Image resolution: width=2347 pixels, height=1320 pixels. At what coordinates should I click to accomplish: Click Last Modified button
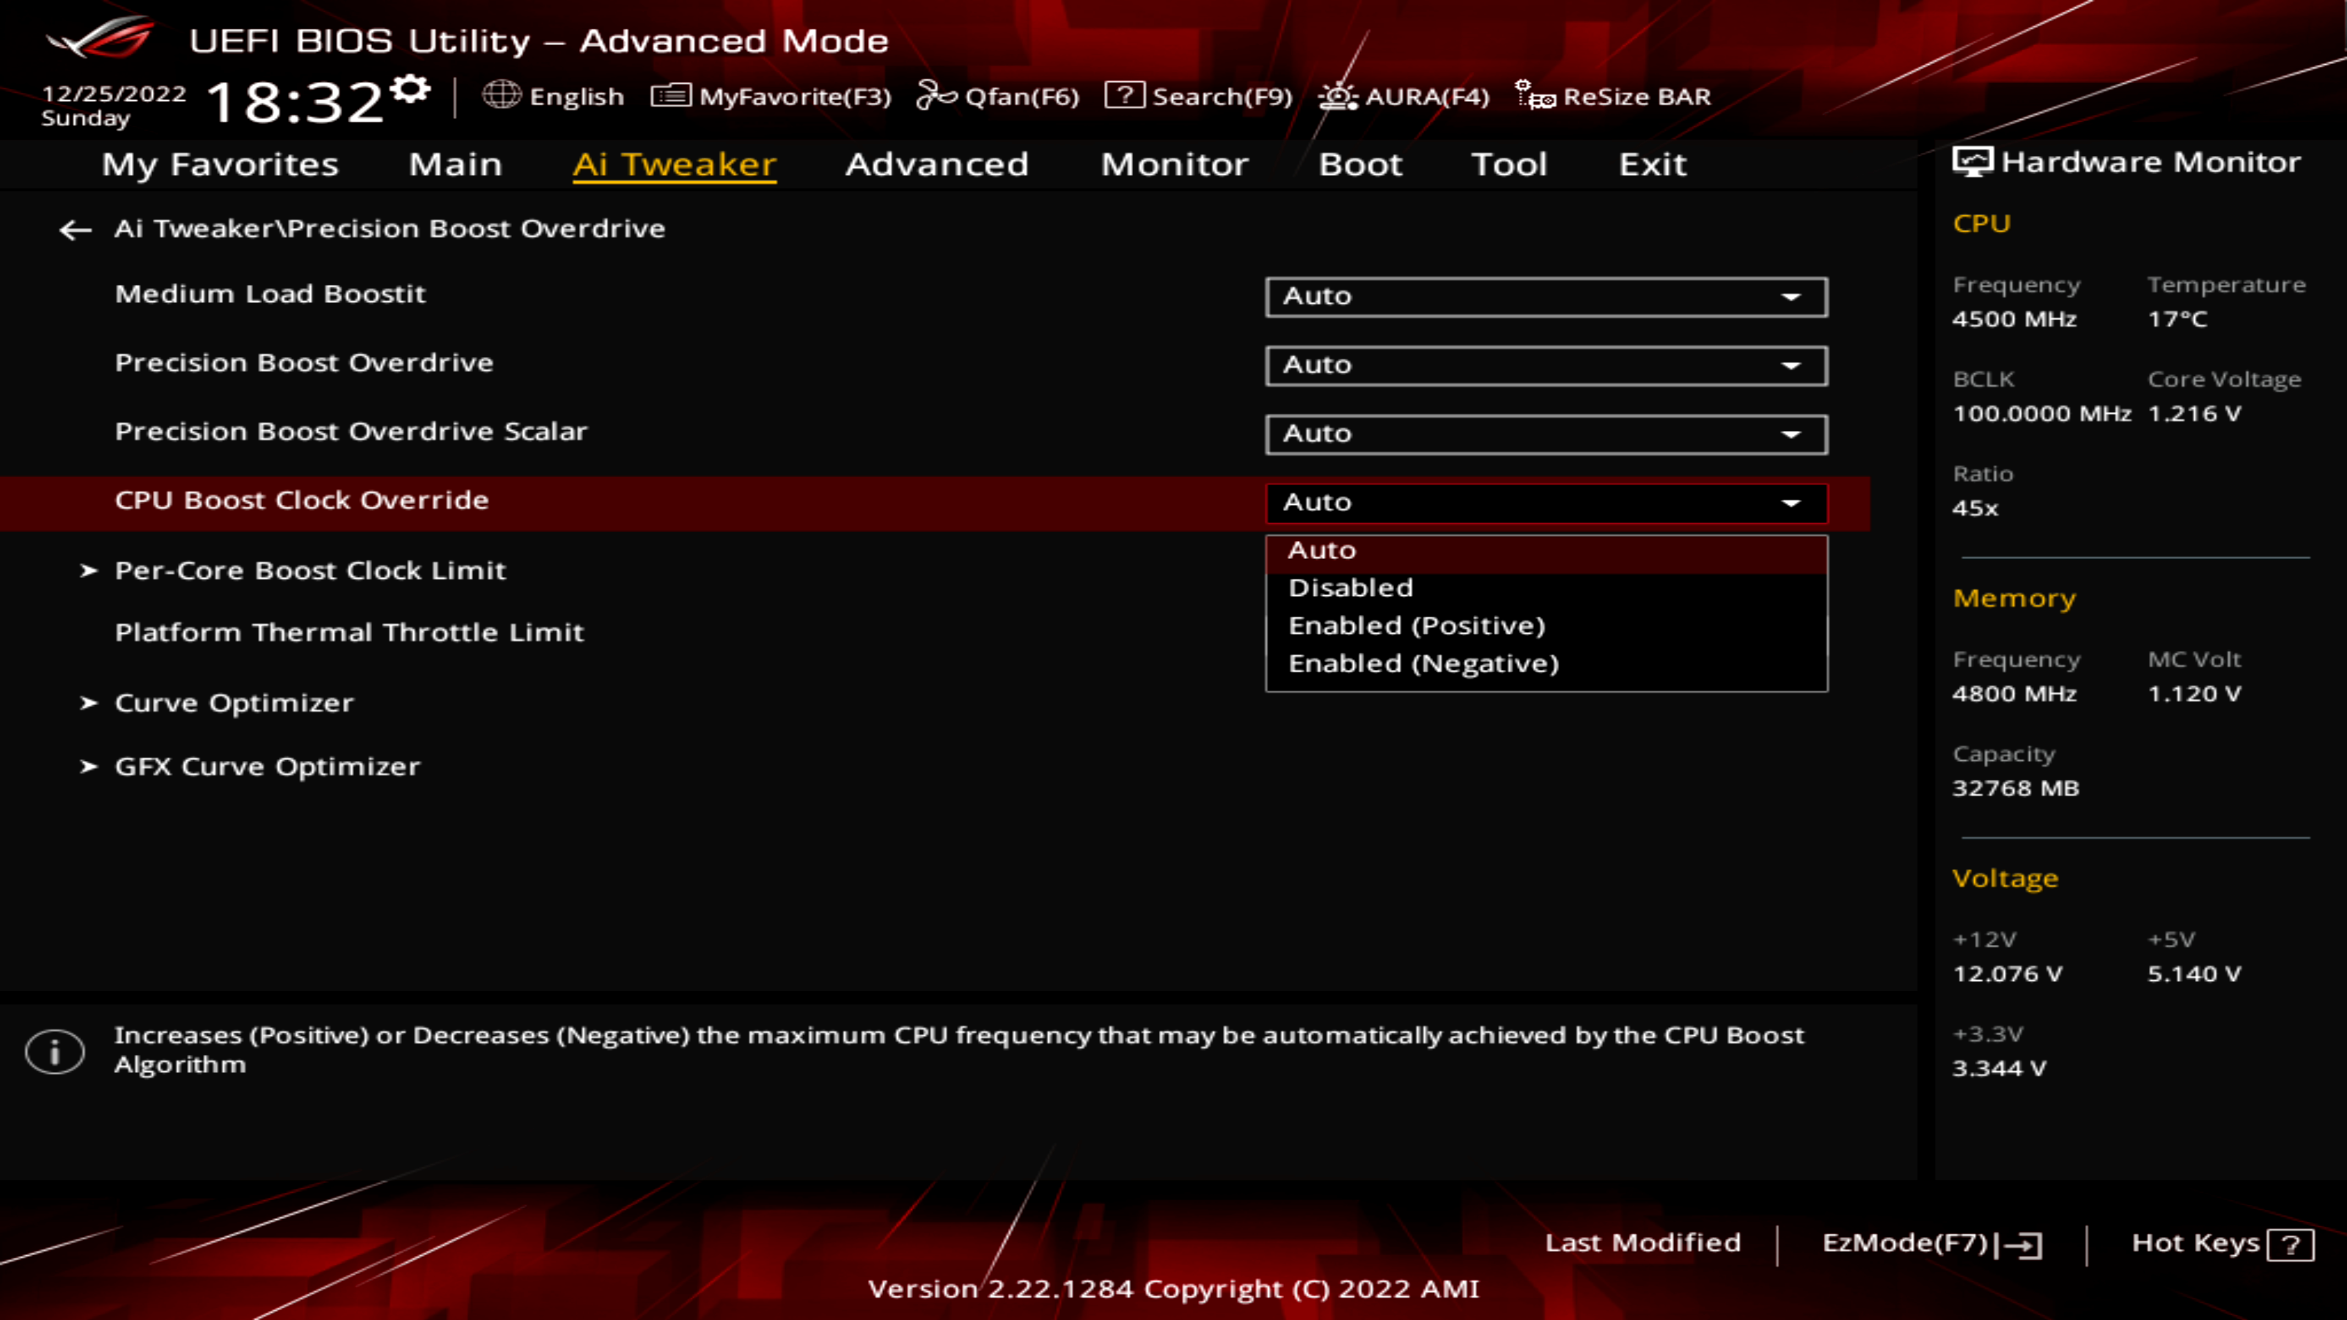tap(1643, 1242)
